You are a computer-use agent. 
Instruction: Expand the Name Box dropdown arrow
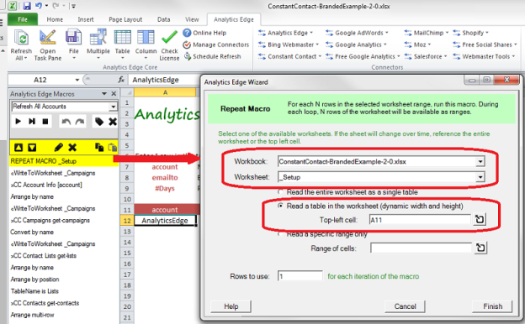tap(77, 80)
